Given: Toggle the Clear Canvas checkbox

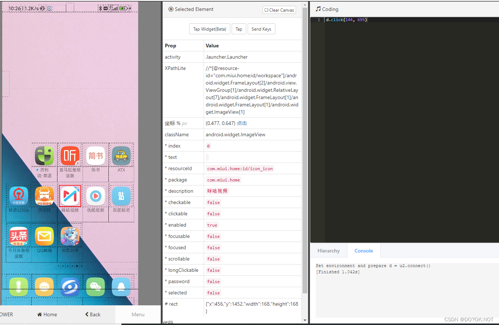Looking at the screenshot, I should pos(267,10).
